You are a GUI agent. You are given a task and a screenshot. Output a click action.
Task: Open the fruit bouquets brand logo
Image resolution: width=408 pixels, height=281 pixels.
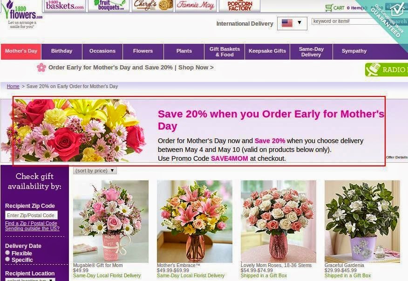click(x=109, y=6)
